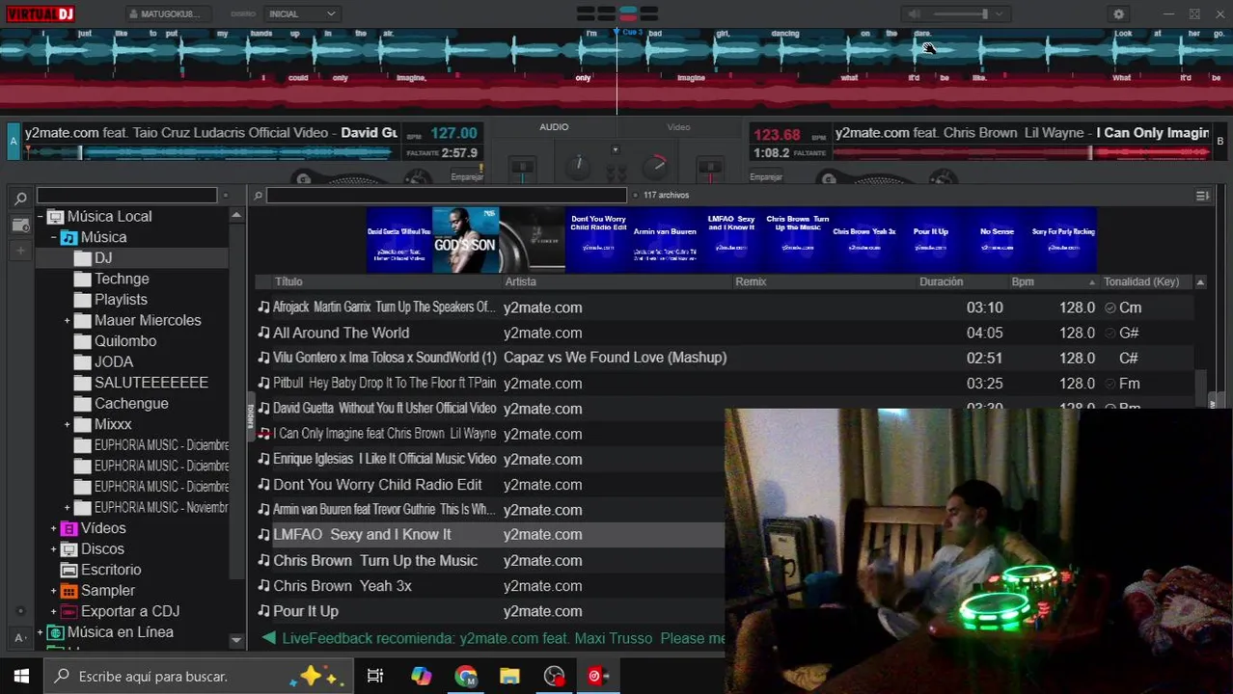
Task: Click the plus icon in left sidebar strip
Action: point(21,251)
